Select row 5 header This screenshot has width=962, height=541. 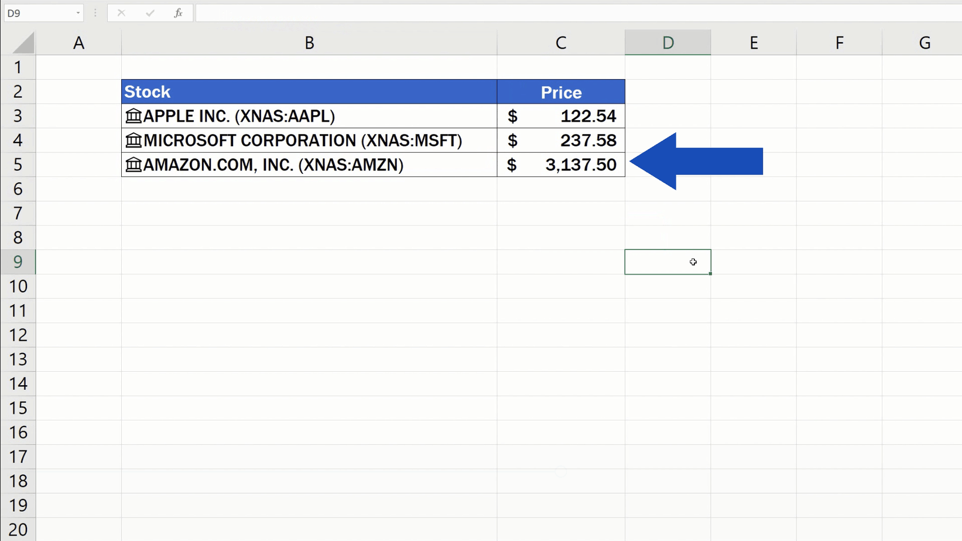tap(18, 165)
